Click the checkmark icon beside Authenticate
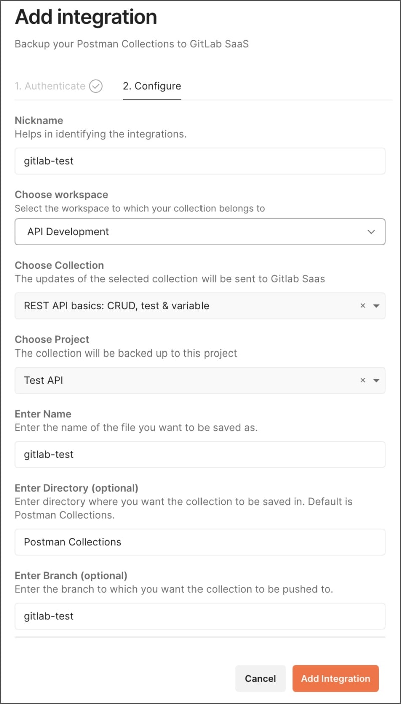Image resolution: width=401 pixels, height=704 pixels. pos(95,86)
